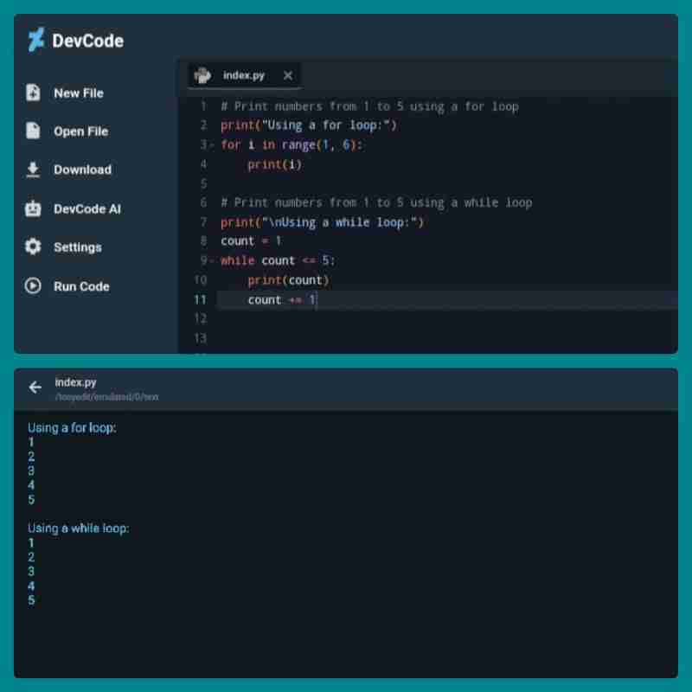Viewport: 692px width, 692px height.
Task: Click line number 12 in the gutter
Action: coord(201,318)
